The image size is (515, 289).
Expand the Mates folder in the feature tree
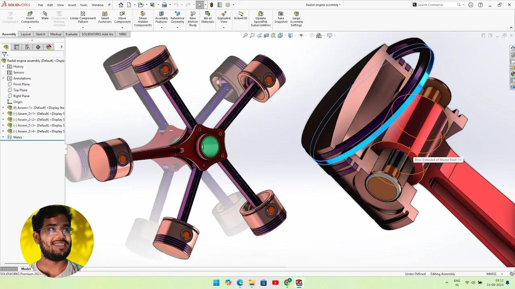[3, 137]
